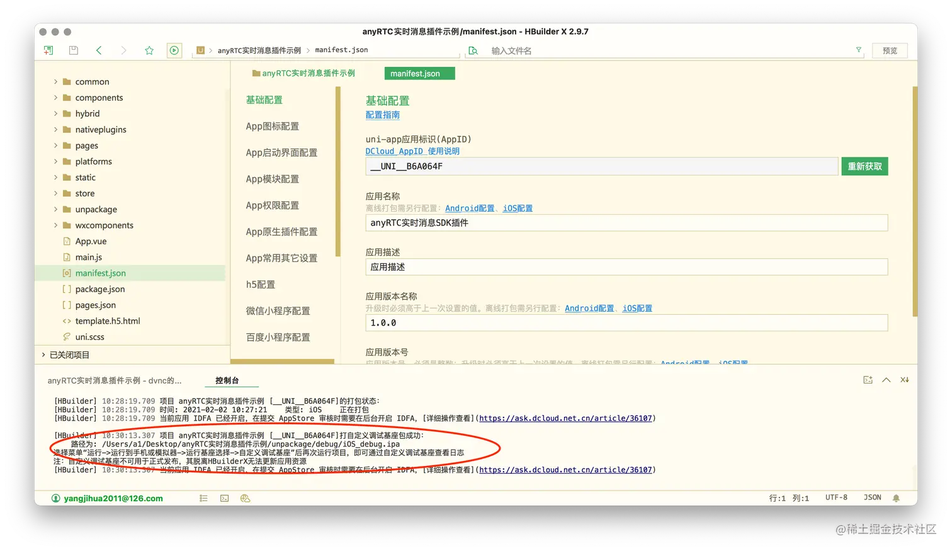Expand the static folder

pyautogui.click(x=55, y=178)
